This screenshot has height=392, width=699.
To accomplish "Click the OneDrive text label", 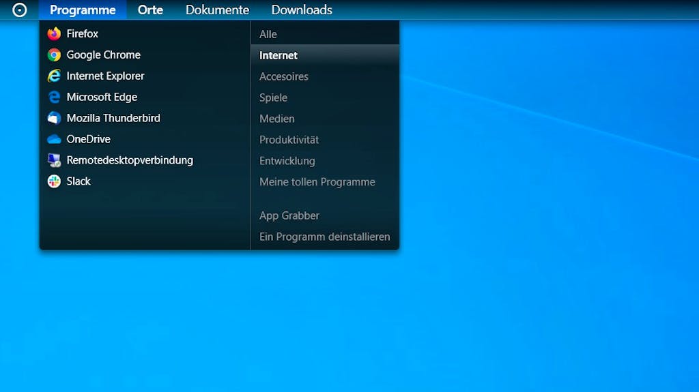I will tap(88, 139).
